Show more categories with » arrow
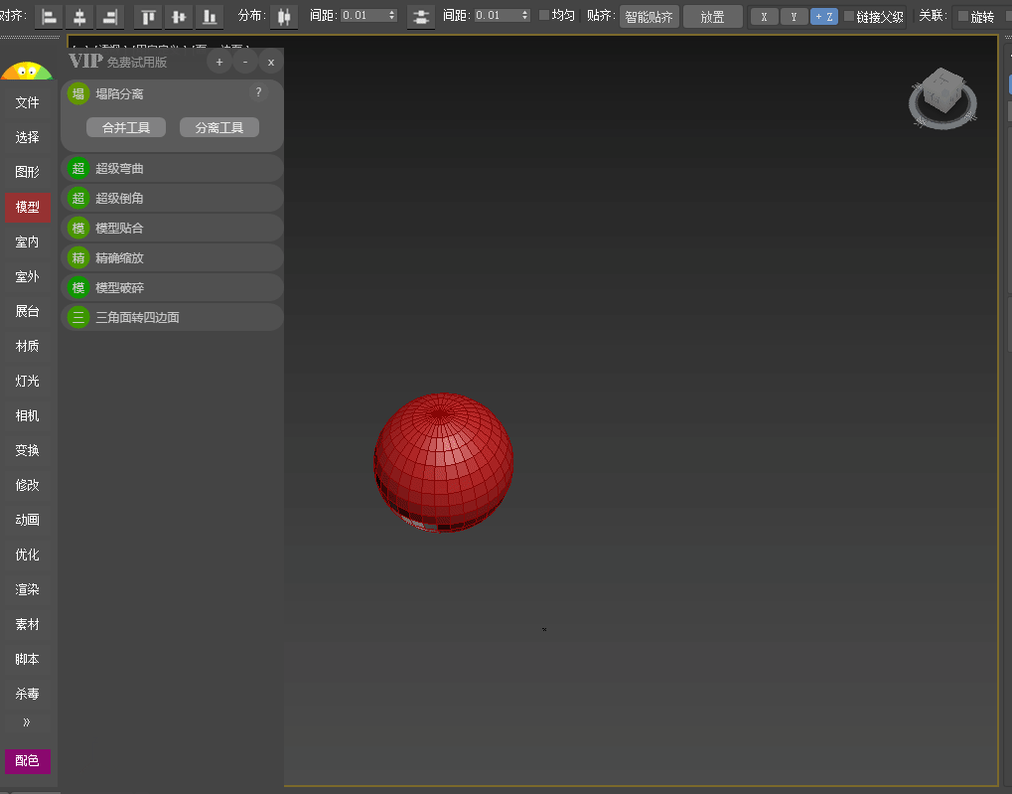Image resolution: width=1012 pixels, height=794 pixels. coord(27,721)
